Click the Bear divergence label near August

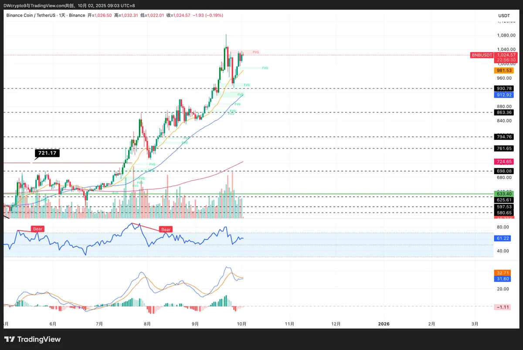click(166, 229)
